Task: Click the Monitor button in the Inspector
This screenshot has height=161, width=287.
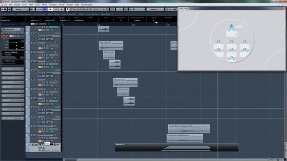Action: pyautogui.click(x=8, y=36)
